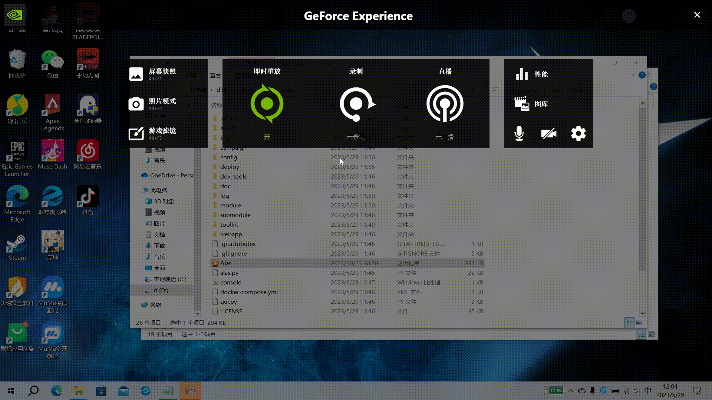Open the Windows Start menu
This screenshot has width=712, height=400.
(x=11, y=391)
